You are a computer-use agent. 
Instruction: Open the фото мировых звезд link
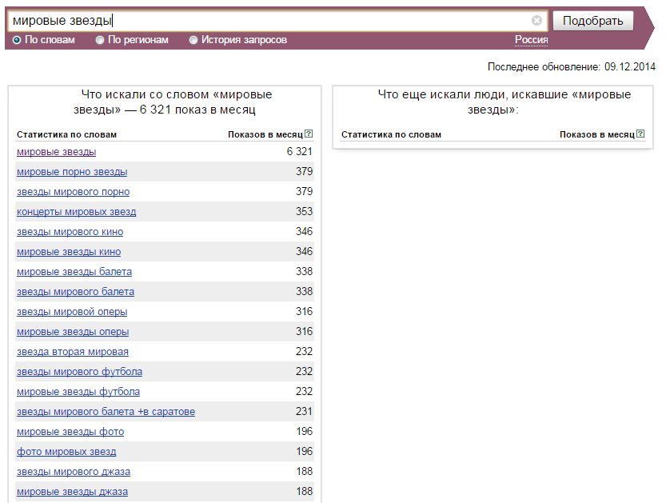(x=66, y=451)
